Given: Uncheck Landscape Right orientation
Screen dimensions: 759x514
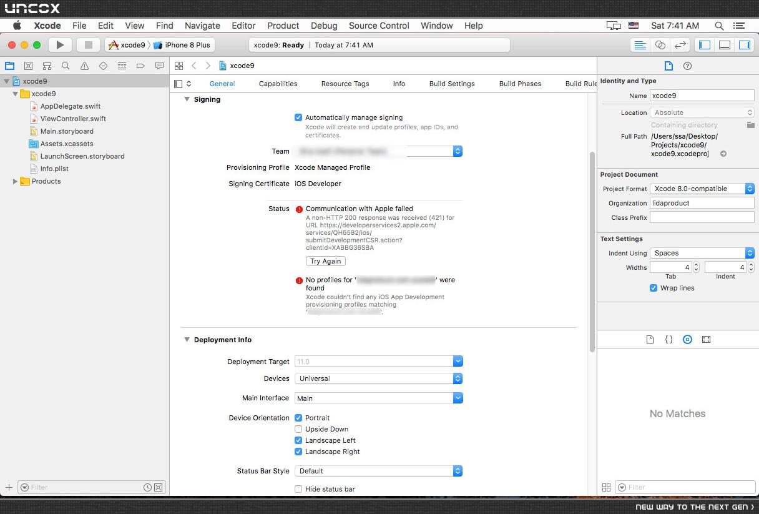Looking at the screenshot, I should [x=298, y=452].
